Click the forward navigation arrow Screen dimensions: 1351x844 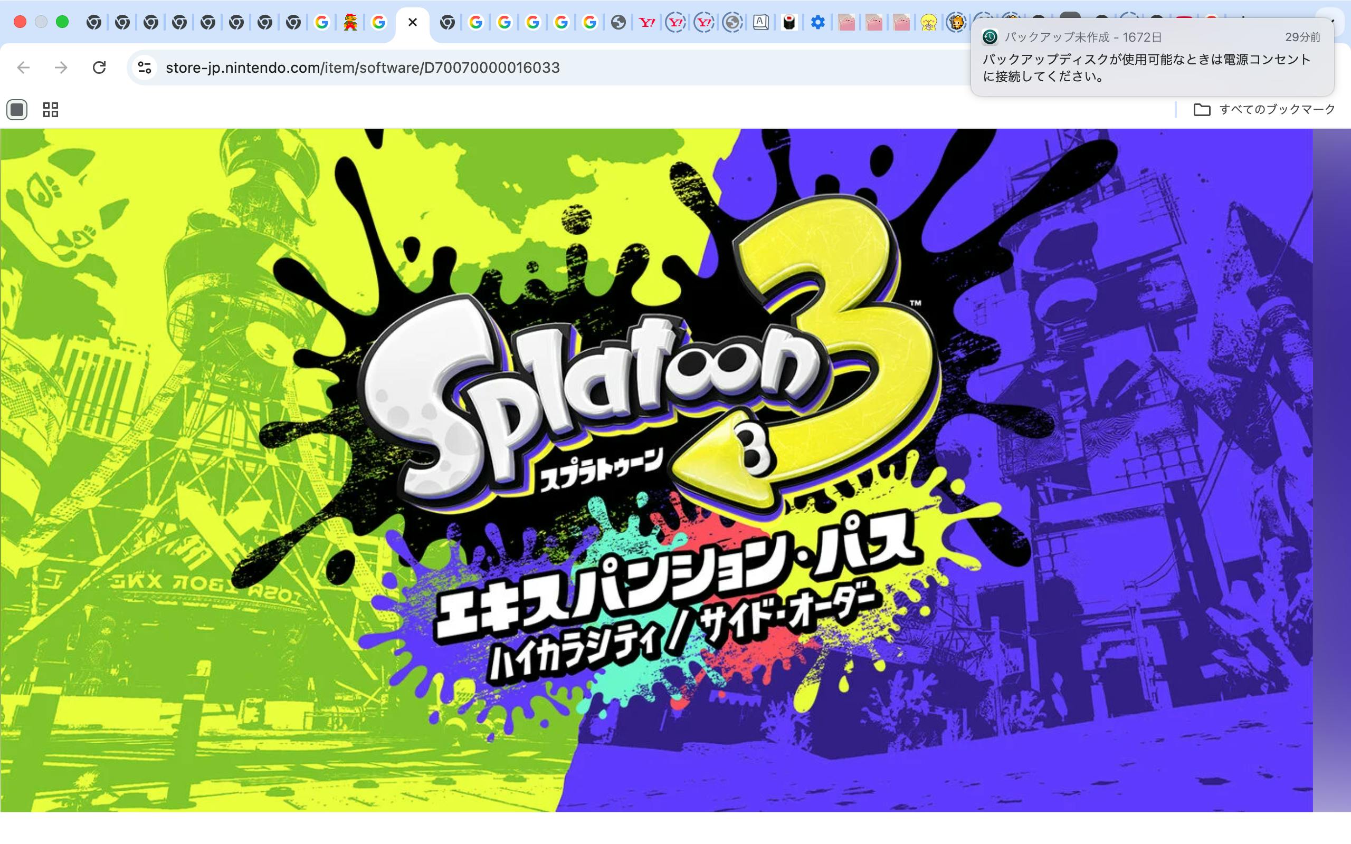[x=61, y=68]
